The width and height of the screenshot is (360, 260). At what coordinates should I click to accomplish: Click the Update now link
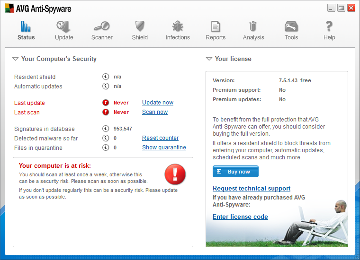pos(158,103)
